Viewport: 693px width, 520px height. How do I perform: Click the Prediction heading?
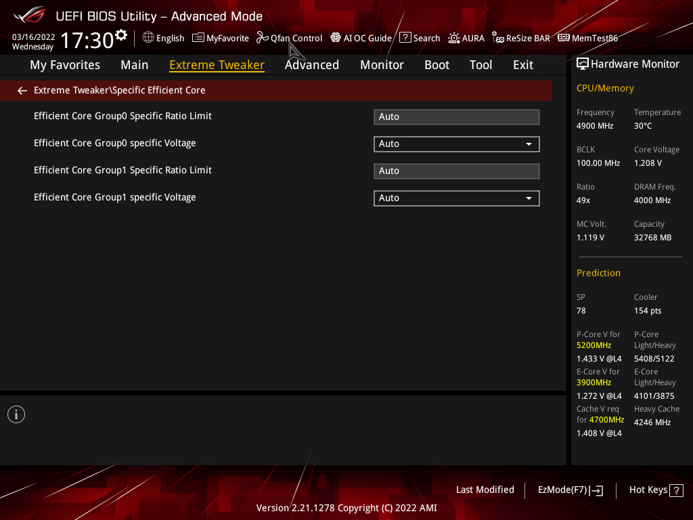pos(598,273)
